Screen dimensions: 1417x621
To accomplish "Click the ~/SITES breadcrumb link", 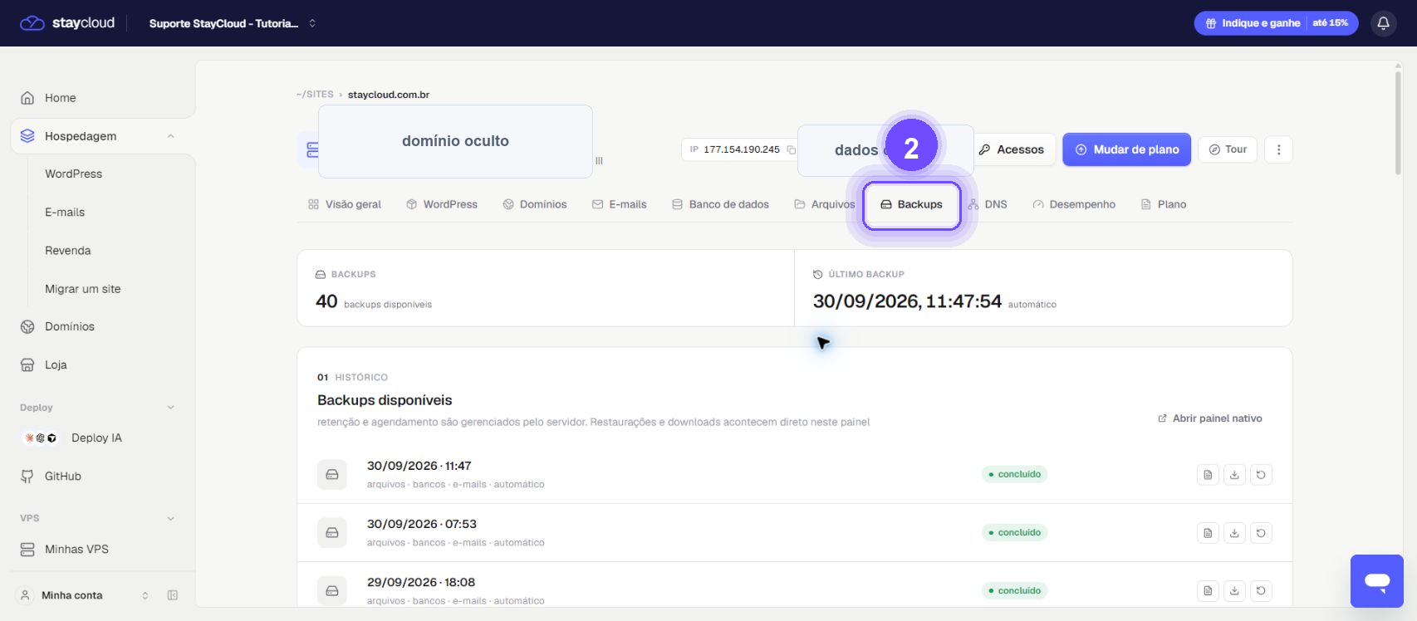I will (x=315, y=95).
